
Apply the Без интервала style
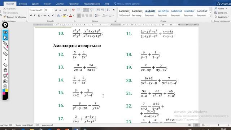point(137,13)
